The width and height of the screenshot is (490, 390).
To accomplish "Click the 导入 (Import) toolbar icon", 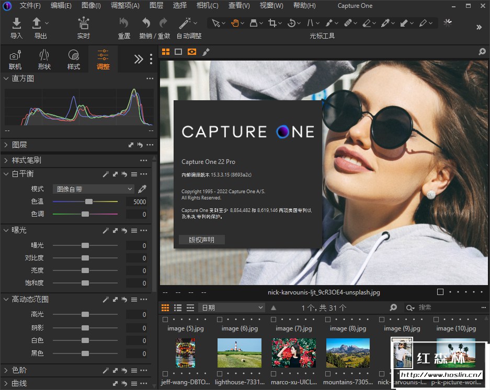I will (x=17, y=23).
